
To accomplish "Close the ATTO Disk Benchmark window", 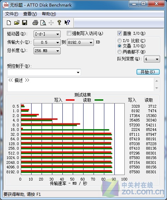I will click(x=156, y=4).
